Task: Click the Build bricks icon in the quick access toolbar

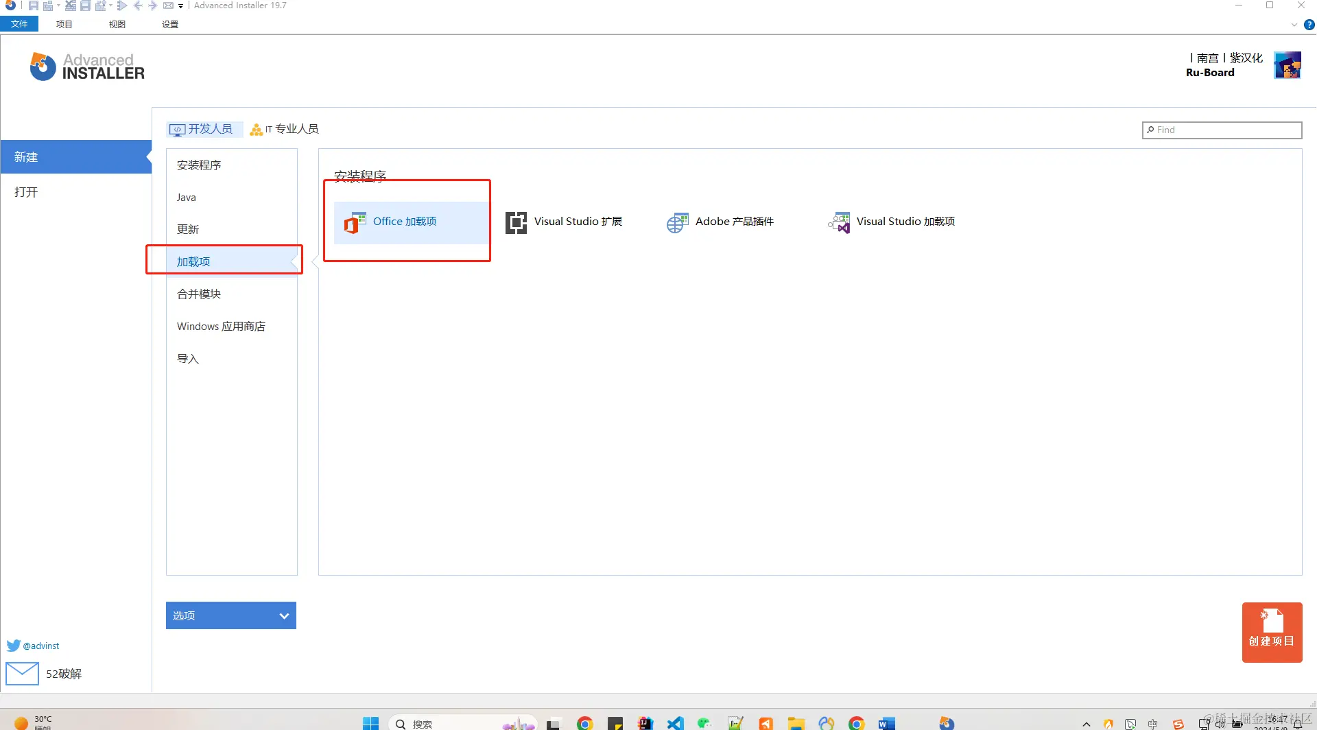Action: (x=48, y=5)
